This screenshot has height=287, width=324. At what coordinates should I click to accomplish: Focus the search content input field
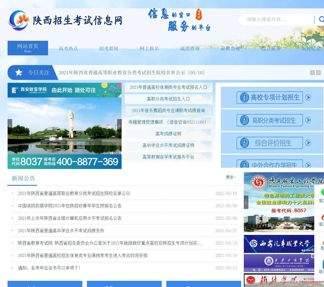(x=278, y=19)
